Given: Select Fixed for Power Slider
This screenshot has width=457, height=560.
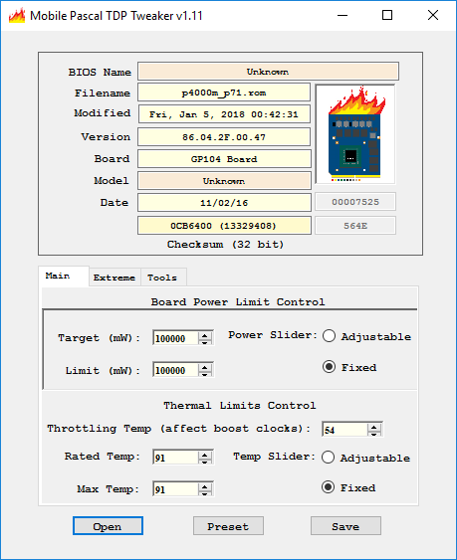Looking at the screenshot, I should pos(329,367).
